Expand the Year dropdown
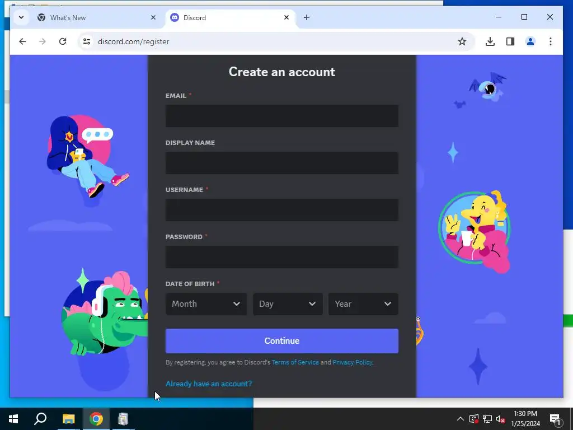The height and width of the screenshot is (430, 573). [x=363, y=304]
